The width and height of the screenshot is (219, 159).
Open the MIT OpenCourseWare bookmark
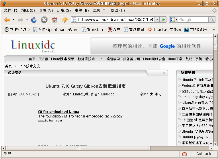click(56, 30)
